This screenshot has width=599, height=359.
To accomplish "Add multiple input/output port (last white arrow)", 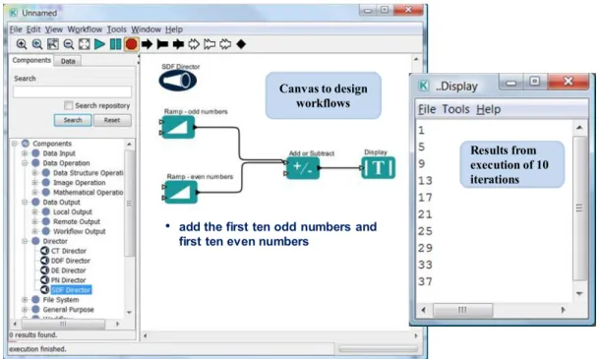I will [225, 44].
